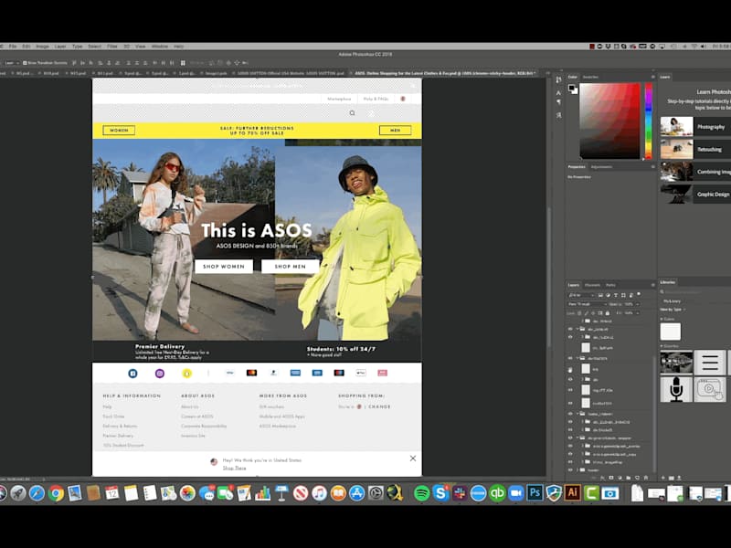The image size is (731, 548).
Task: Open Skype from the Dock
Action: coord(440,493)
